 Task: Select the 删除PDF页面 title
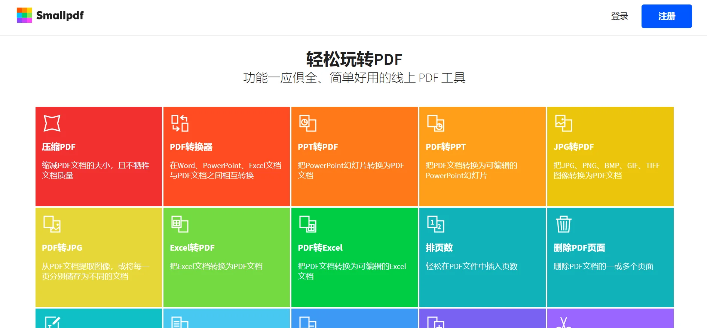click(x=579, y=248)
